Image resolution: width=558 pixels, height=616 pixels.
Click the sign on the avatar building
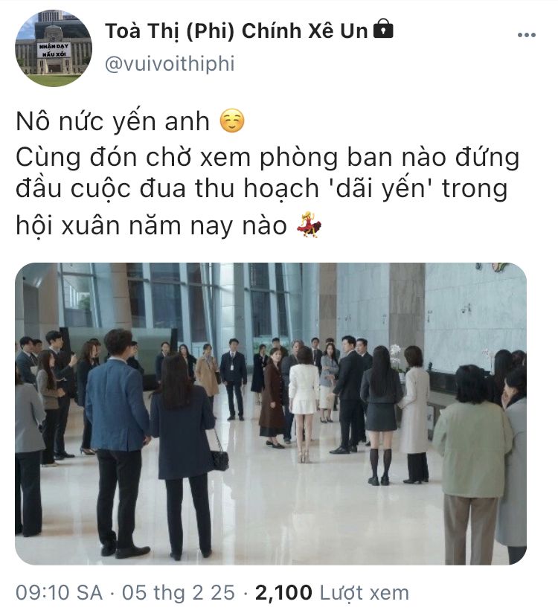[x=54, y=50]
